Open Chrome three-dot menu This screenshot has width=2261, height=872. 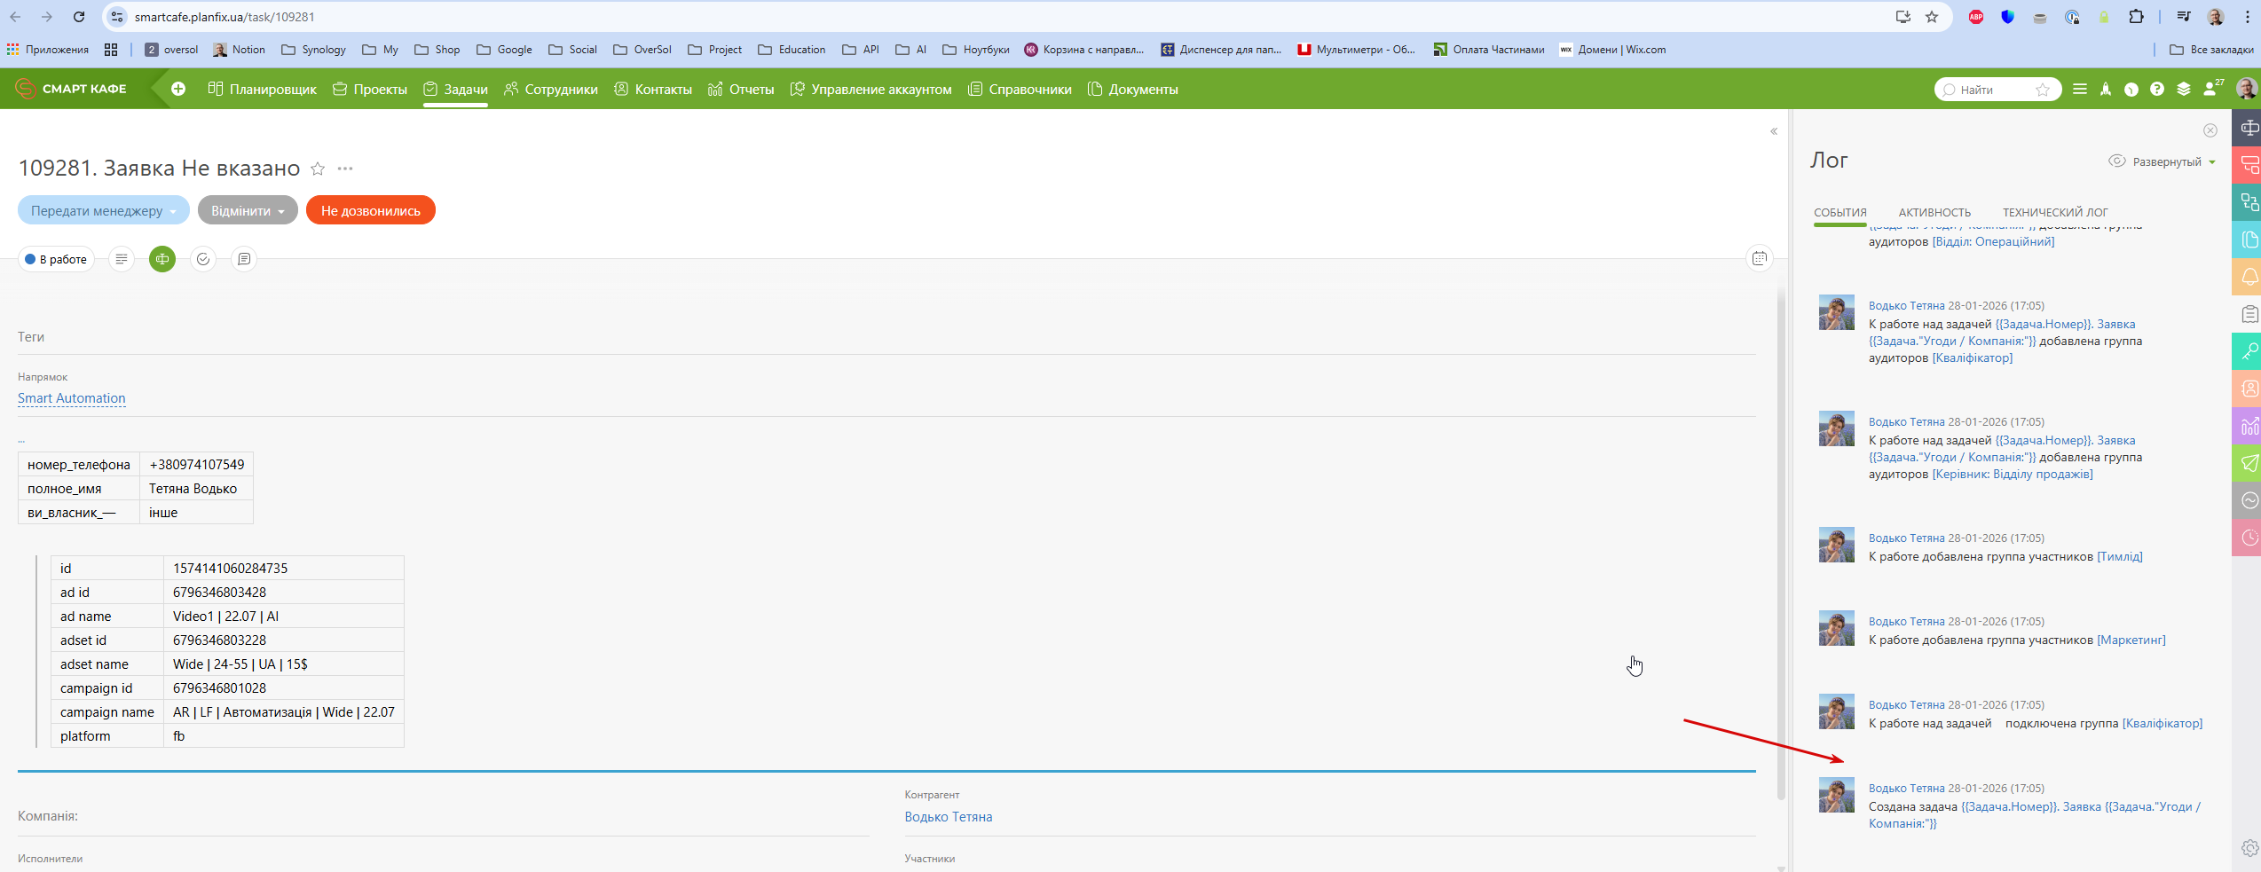[x=2248, y=17]
